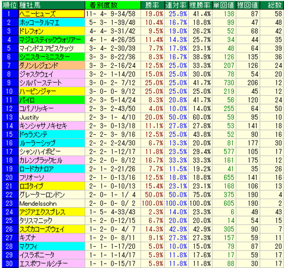
Task: Select シニスターミニスター sire name
Action: tap(52, 57)
